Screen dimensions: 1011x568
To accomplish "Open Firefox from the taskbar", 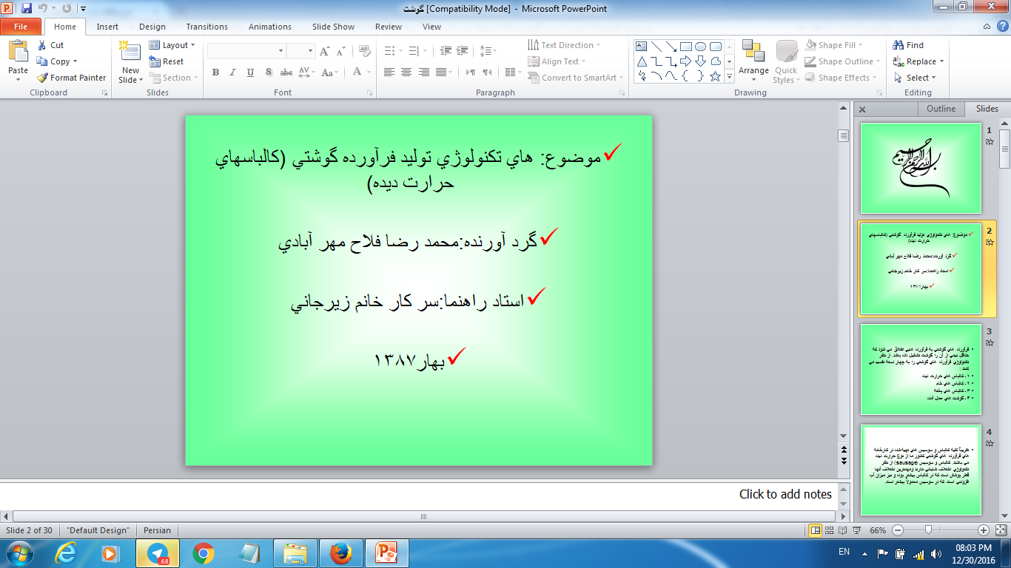I will [340, 552].
